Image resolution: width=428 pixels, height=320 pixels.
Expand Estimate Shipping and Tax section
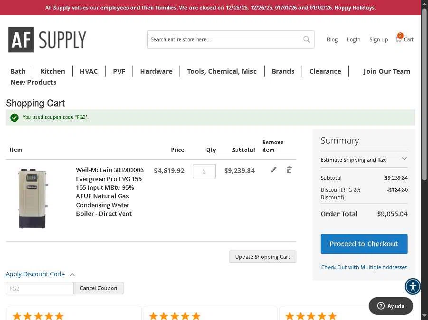[364, 160]
